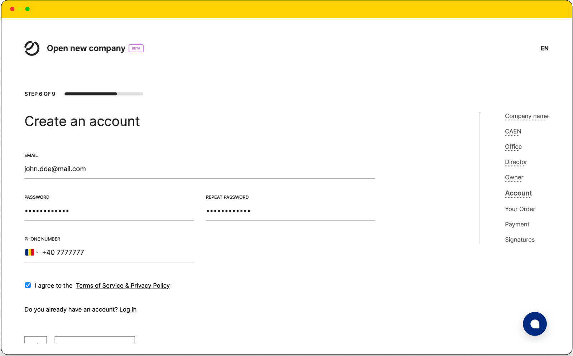Navigate to the Office step

click(x=513, y=147)
